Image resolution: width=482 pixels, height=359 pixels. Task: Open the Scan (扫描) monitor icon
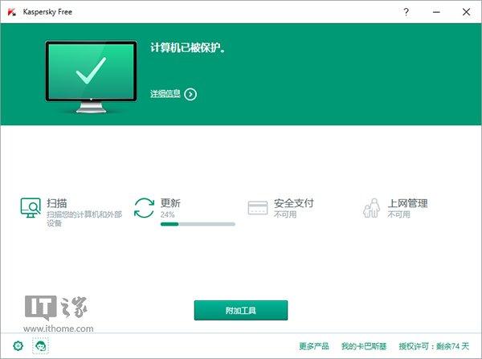[x=31, y=207]
